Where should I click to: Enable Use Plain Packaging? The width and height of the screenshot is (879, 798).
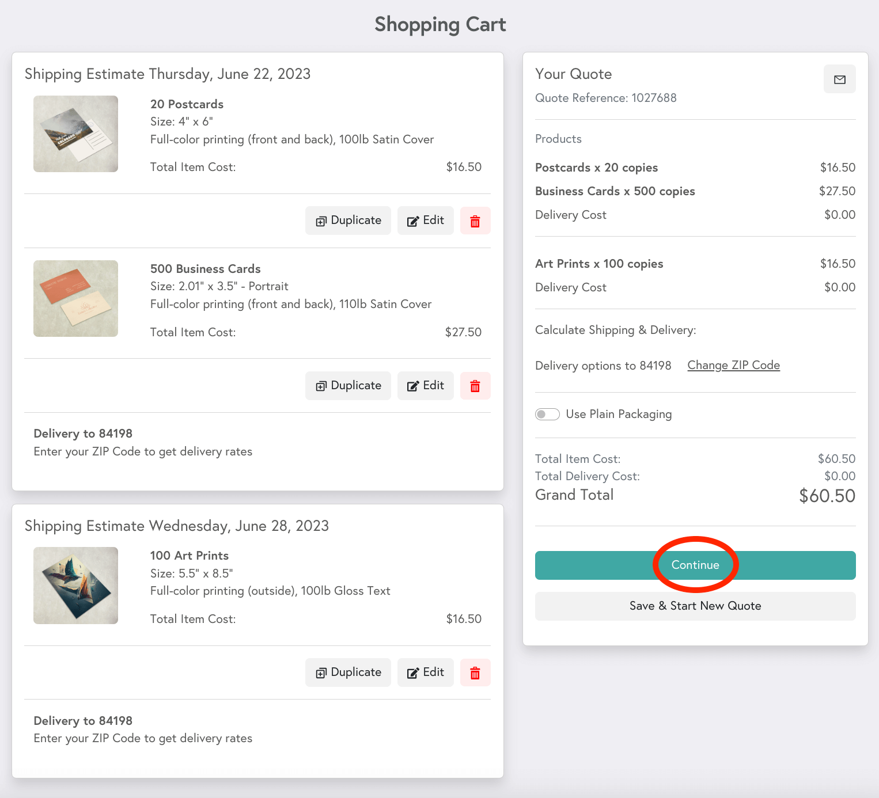pyautogui.click(x=547, y=414)
